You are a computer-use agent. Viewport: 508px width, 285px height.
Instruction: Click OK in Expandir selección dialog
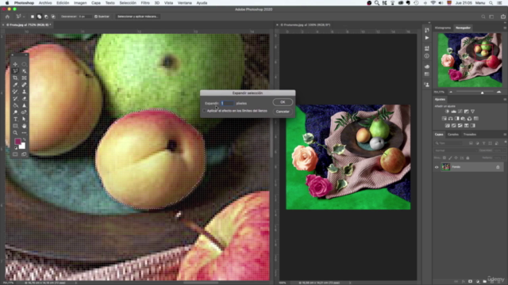click(x=283, y=102)
